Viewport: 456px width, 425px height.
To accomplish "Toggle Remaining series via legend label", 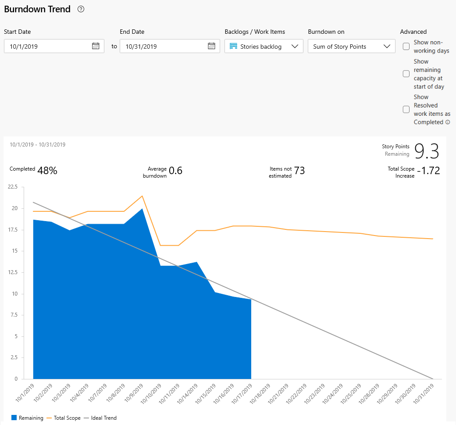I will point(31,418).
